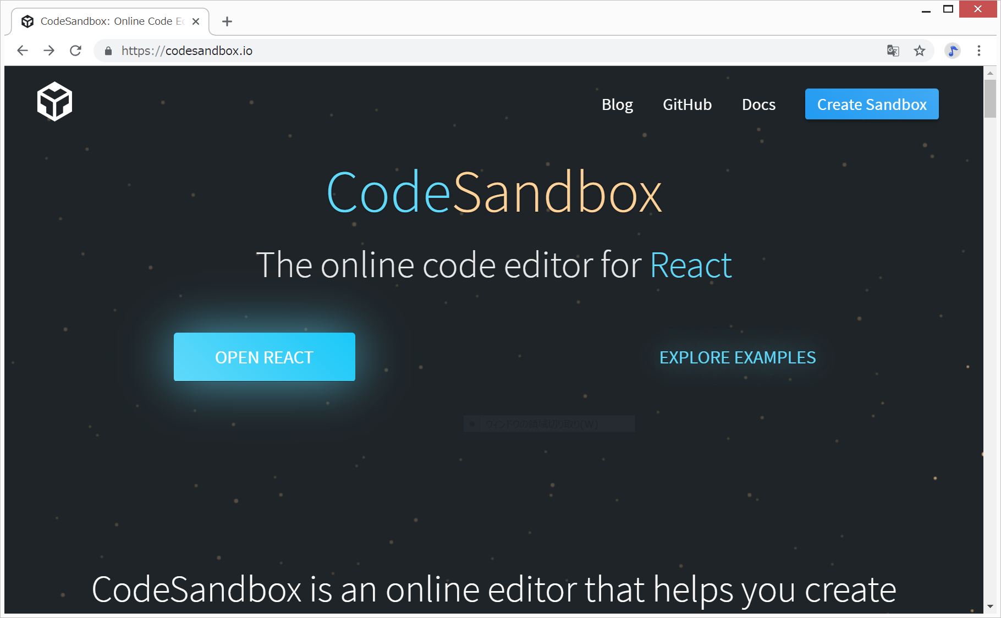Open a new tab with plus button

pyautogui.click(x=227, y=21)
